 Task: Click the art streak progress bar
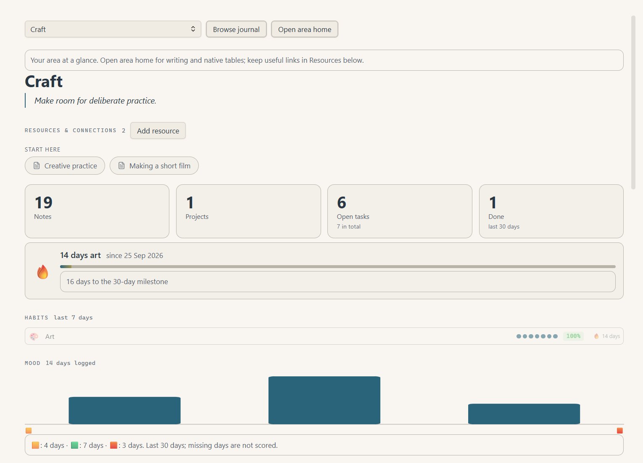pyautogui.click(x=338, y=266)
